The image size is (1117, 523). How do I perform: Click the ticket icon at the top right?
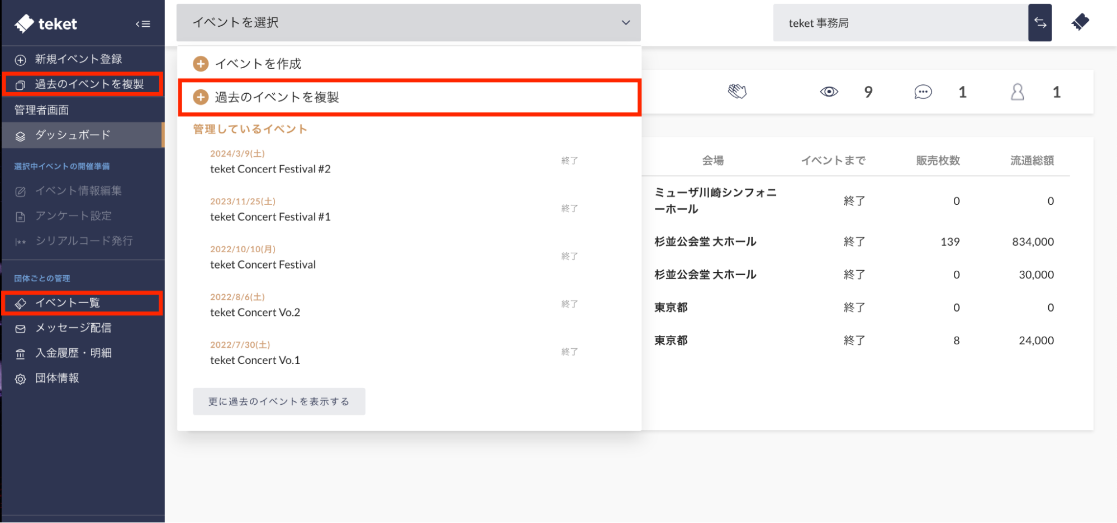(1080, 22)
